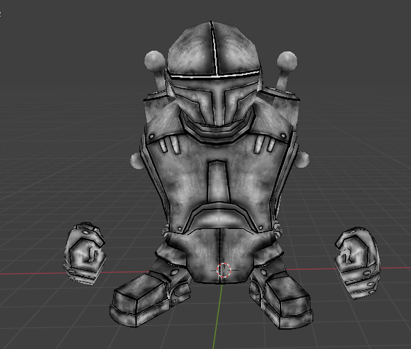Select the detached fist on the right side
The height and width of the screenshot is (349, 411).
[358, 263]
